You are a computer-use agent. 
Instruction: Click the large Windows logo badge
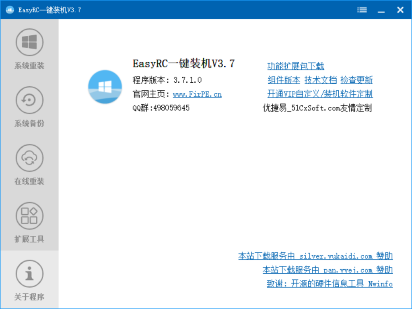105,87
